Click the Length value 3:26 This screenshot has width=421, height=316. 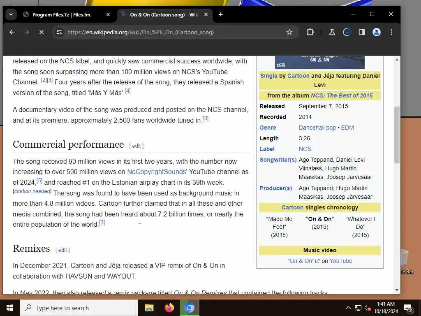coord(305,138)
